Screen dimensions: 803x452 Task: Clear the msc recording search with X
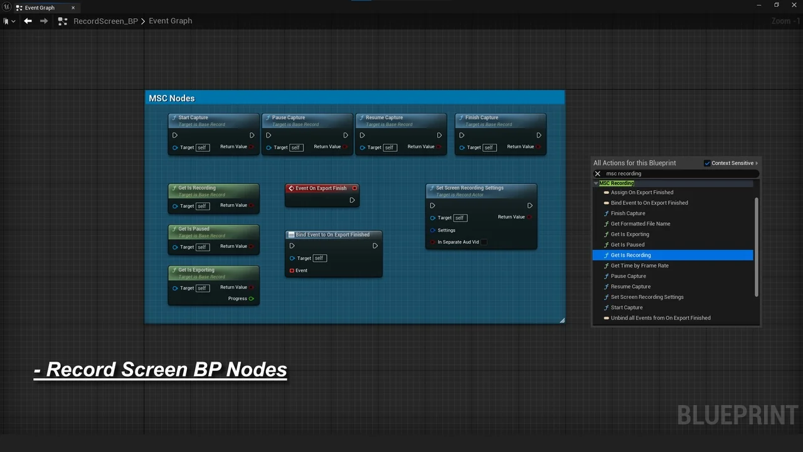pos(597,174)
